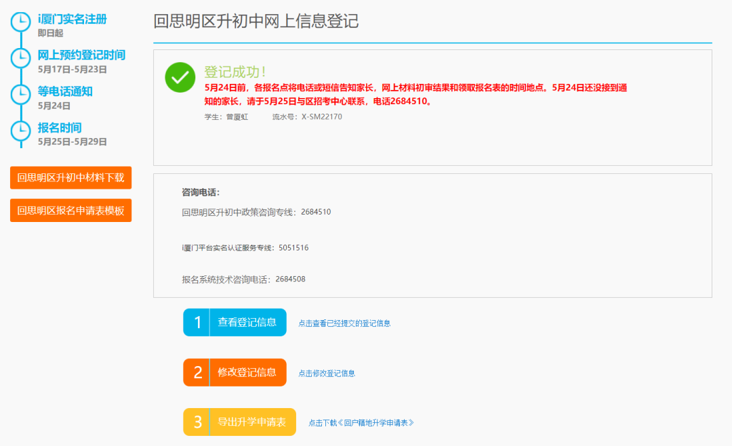The width and height of the screenshot is (732, 446).
Task: Tap the clock icon next to 报名时间
Action: coord(21,129)
